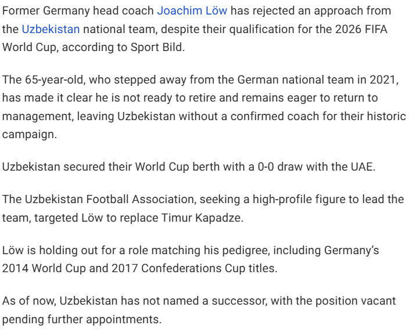Click the phrase "The 65-year-old"
This screenshot has width=409, height=336.
point(44,80)
